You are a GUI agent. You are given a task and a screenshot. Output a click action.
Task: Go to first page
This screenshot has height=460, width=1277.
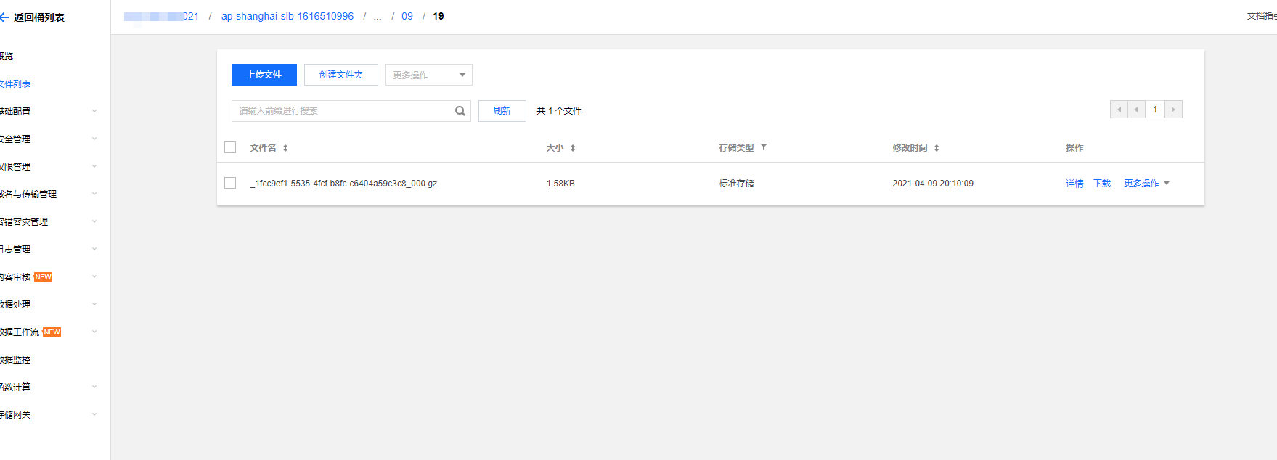tap(1119, 110)
